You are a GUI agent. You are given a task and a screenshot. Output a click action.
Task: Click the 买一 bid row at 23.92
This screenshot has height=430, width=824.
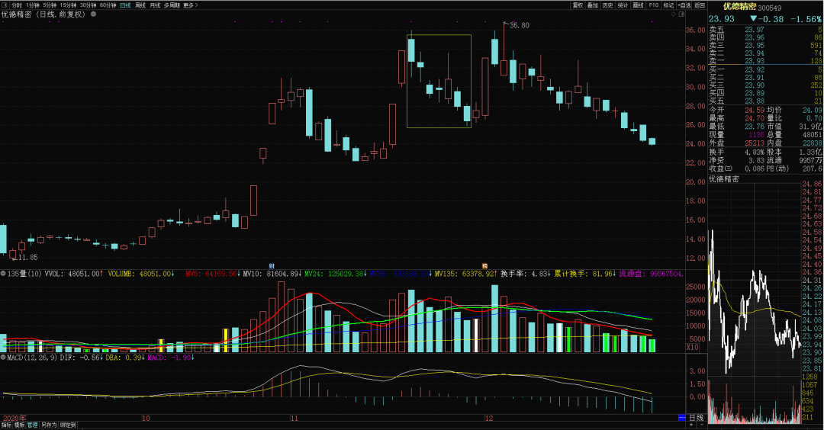coord(765,69)
